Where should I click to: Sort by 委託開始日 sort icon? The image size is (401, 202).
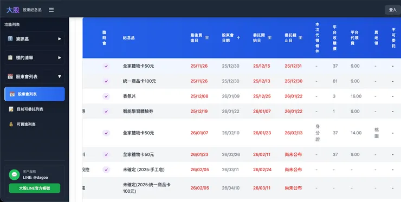pyautogui.click(x=269, y=37)
